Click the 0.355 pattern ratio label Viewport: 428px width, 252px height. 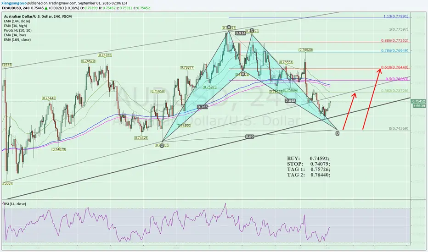tap(203, 107)
